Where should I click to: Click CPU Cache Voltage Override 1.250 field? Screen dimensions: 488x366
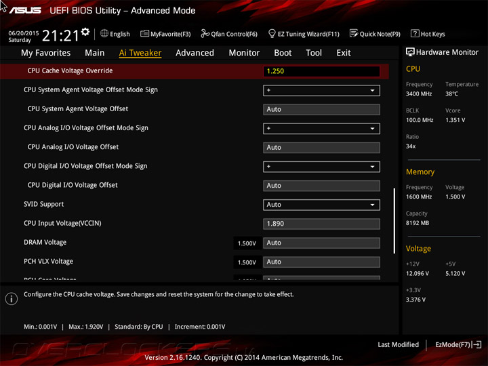click(x=321, y=71)
